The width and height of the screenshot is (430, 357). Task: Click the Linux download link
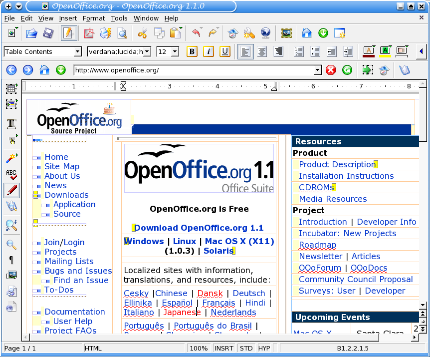click(185, 241)
